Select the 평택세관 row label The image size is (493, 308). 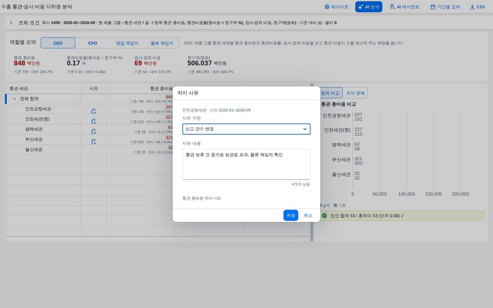tap(34, 129)
